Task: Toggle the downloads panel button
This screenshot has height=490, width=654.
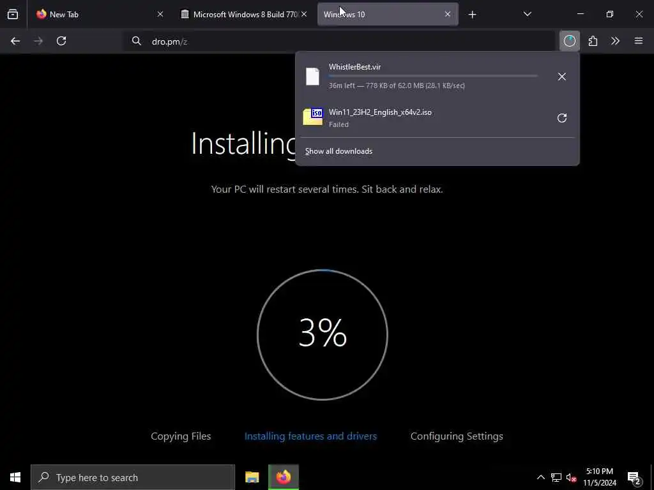Action: coord(569,41)
